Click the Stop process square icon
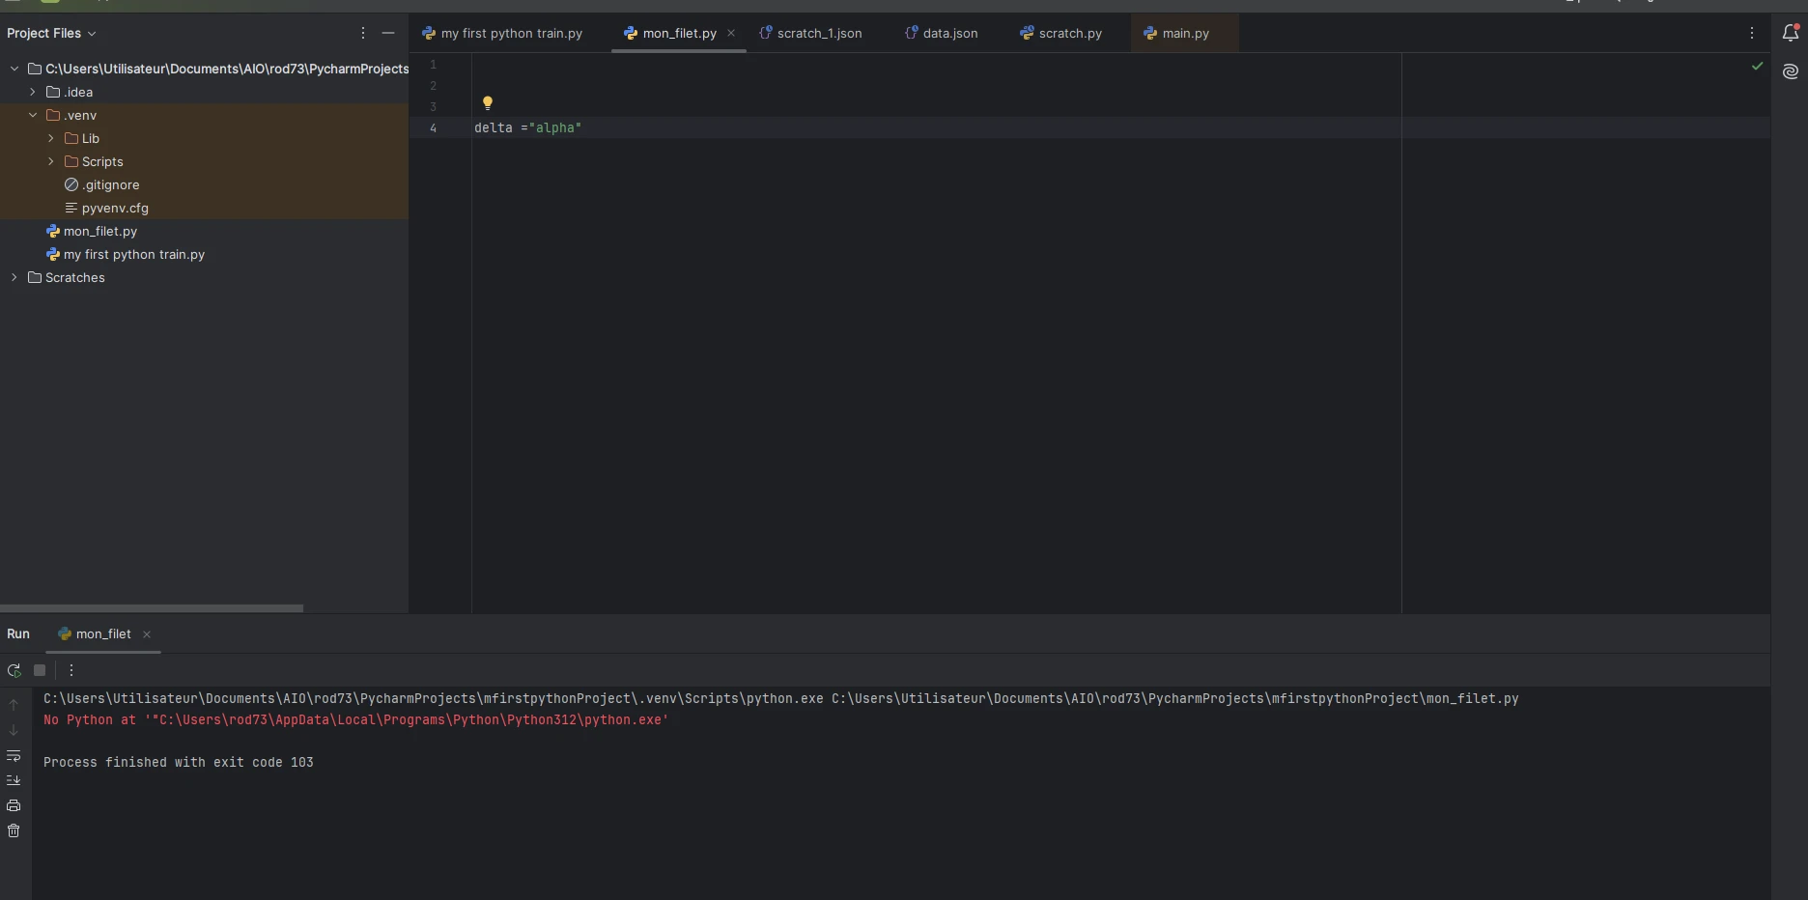Image resolution: width=1808 pixels, height=900 pixels. pyautogui.click(x=40, y=670)
